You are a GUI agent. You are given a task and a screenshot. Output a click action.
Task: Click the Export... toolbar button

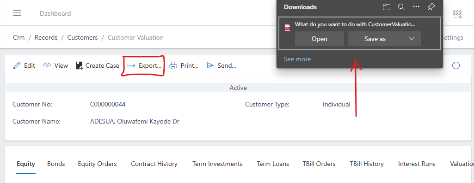[144, 65]
